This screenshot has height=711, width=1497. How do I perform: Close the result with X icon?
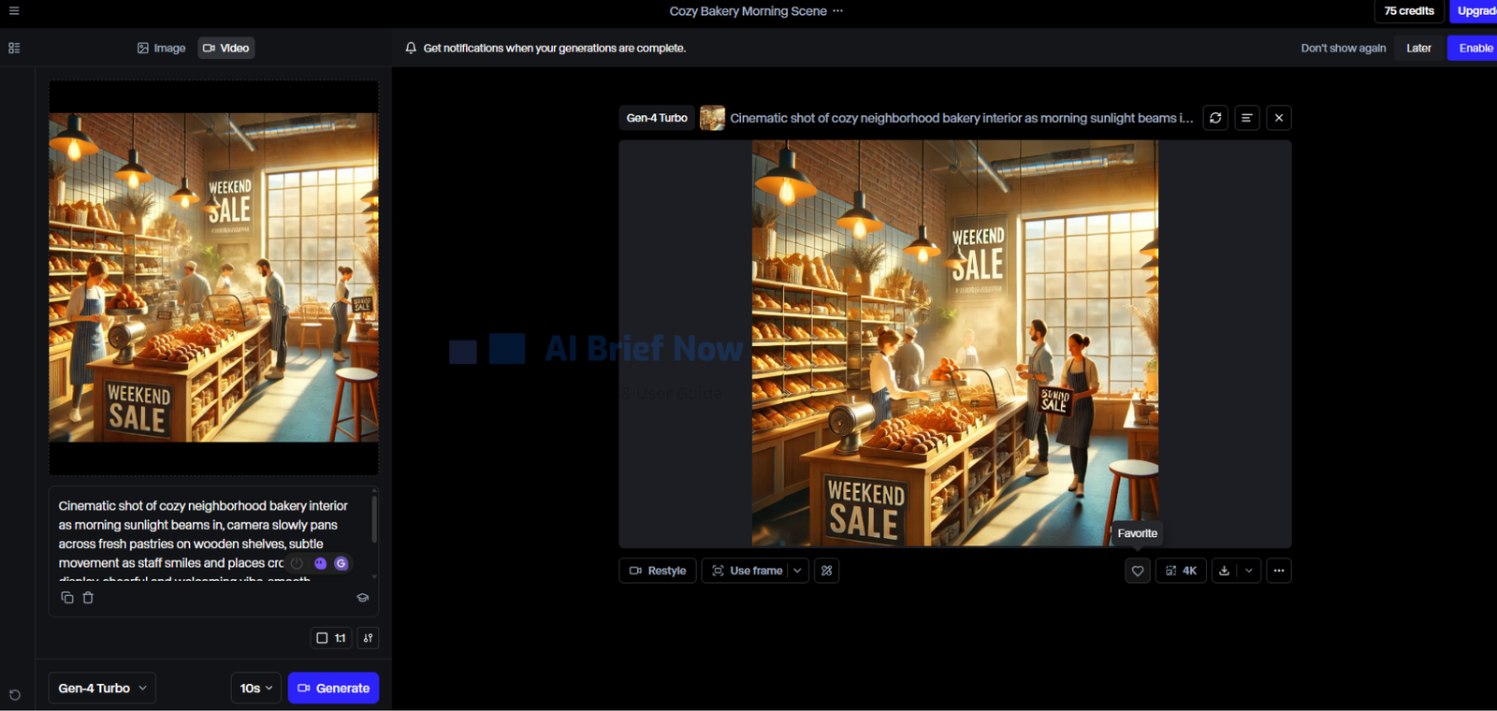pos(1279,118)
